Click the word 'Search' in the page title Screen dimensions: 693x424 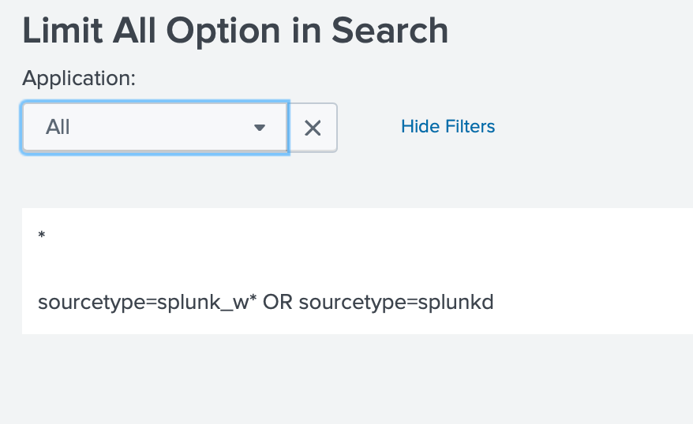coord(390,31)
